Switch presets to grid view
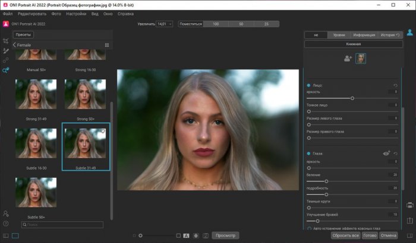 107,44
